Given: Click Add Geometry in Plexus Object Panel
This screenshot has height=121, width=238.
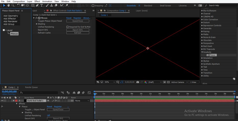Looking at the screenshot, I should [x=11, y=16].
